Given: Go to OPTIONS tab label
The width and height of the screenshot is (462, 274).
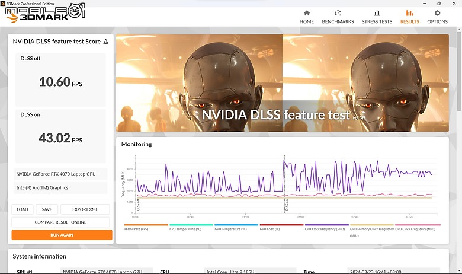Looking at the screenshot, I should [x=437, y=21].
